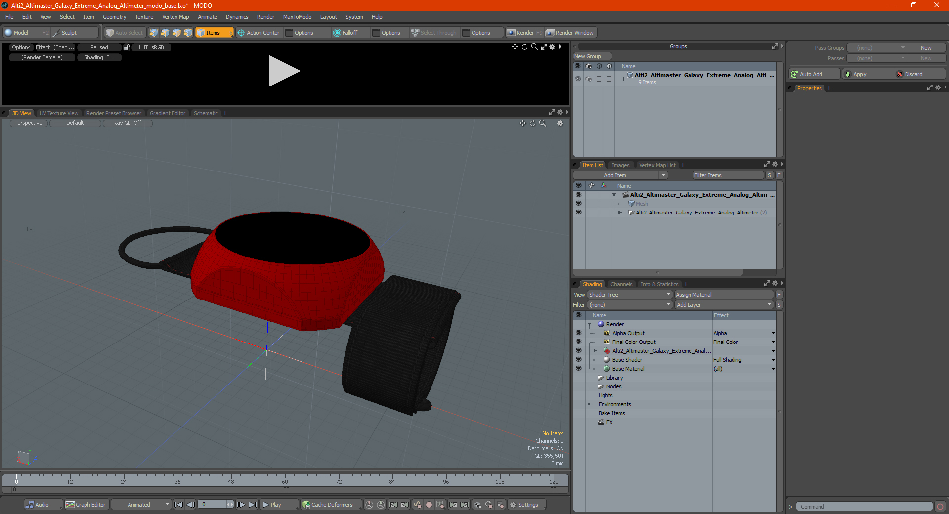Select Vertices selection mode cube icon
949x514 pixels.
154,33
